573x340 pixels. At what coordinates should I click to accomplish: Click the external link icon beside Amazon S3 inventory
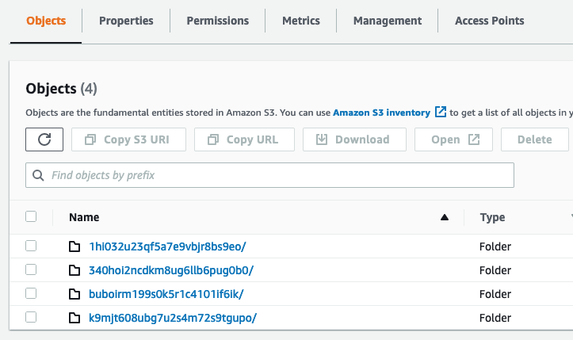(441, 113)
